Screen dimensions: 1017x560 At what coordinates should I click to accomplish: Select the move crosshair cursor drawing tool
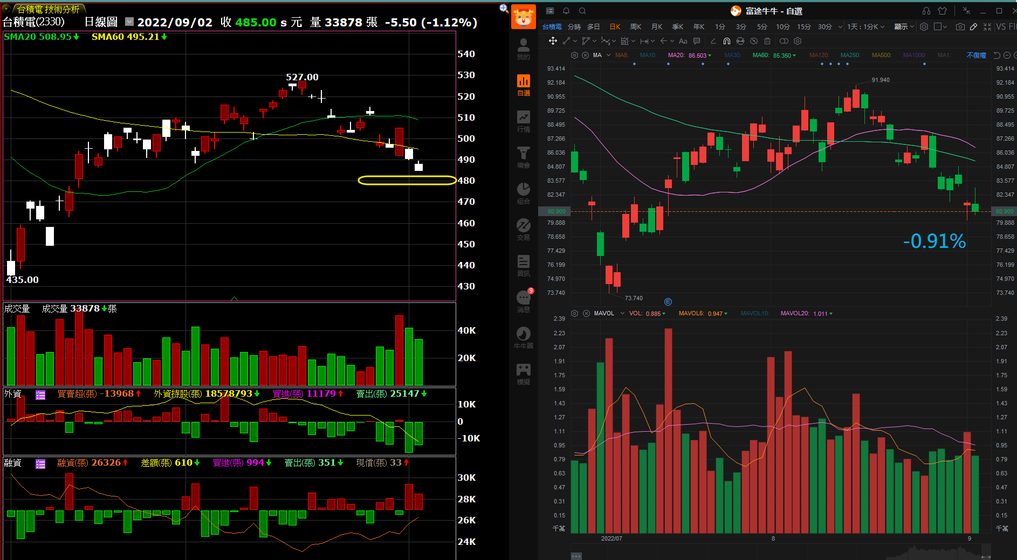[553, 41]
